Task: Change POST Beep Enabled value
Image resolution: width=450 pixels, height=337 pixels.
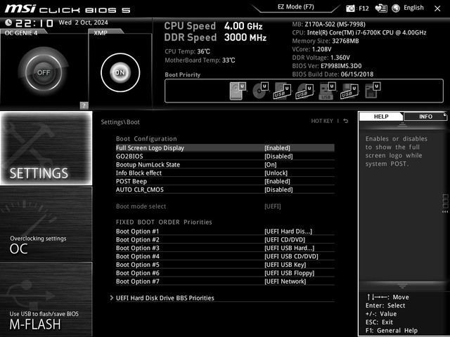Action: (x=277, y=181)
